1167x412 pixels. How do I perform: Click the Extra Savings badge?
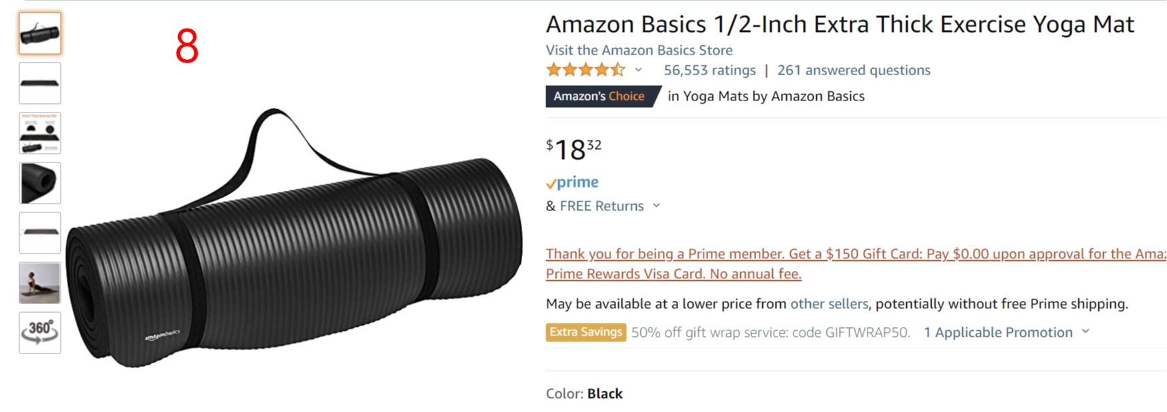point(586,332)
